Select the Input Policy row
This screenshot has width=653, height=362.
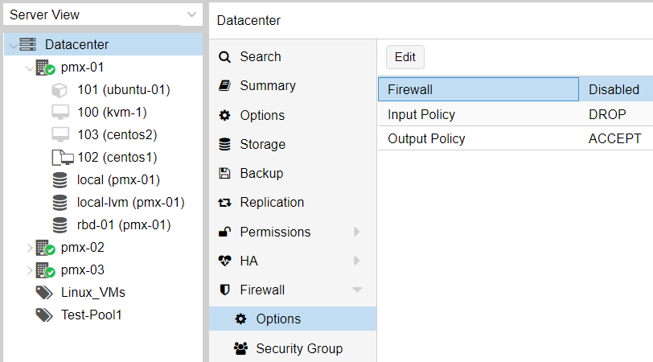(x=515, y=114)
